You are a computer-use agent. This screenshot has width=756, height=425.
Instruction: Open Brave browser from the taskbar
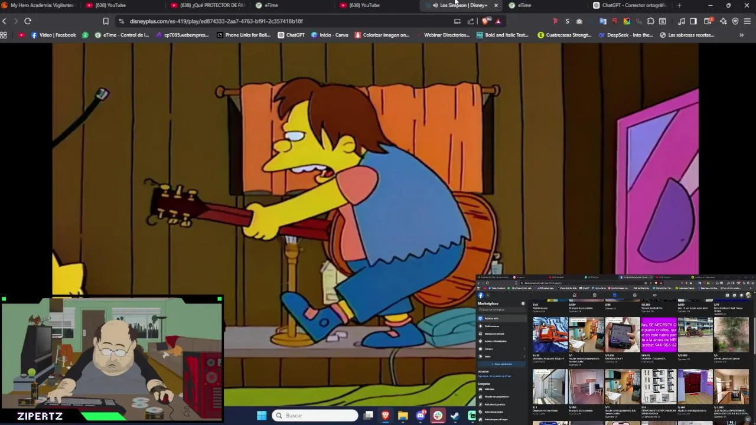tap(386, 416)
